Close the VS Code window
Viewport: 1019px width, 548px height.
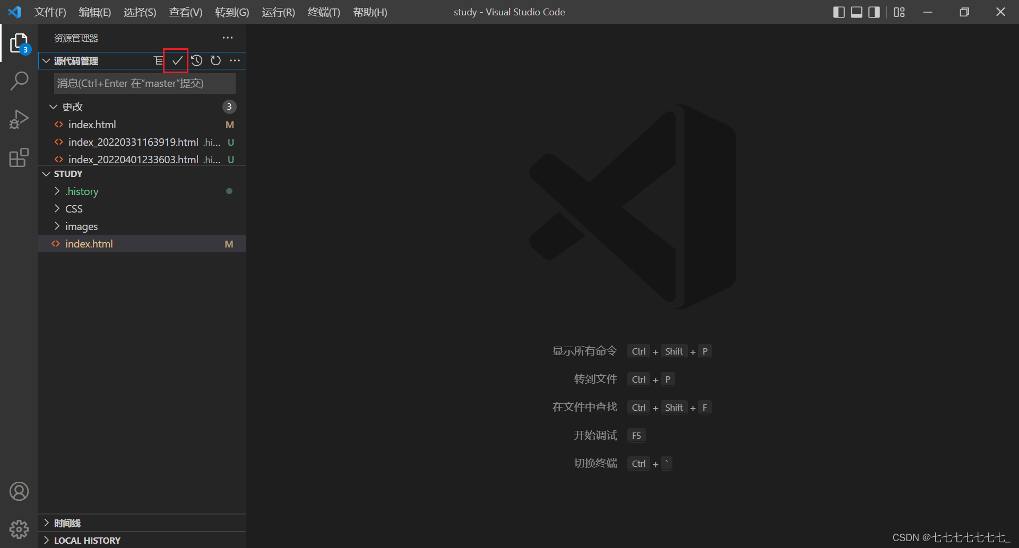[1000, 12]
